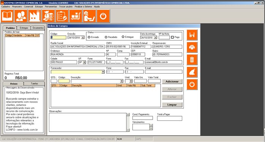Open the clipboard checklist toolbar icon

(62, 16)
